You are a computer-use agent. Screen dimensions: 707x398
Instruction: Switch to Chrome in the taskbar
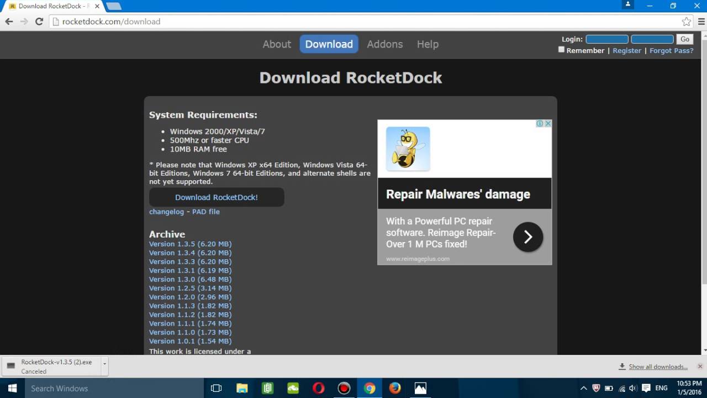370,388
